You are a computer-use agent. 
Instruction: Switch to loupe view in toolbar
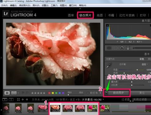pos(7,93)
